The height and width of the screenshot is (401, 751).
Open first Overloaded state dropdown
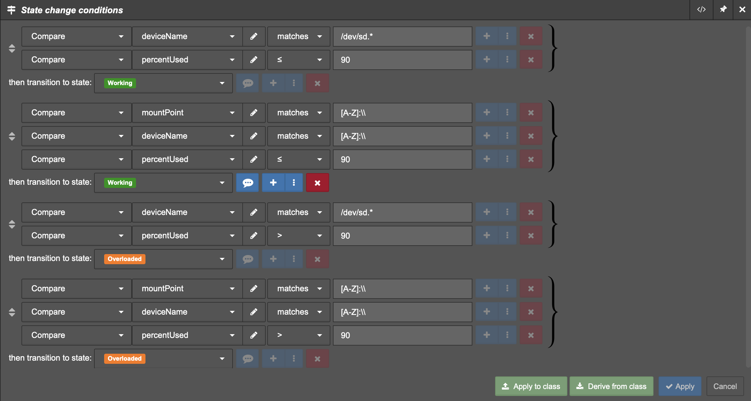pyautogui.click(x=163, y=259)
